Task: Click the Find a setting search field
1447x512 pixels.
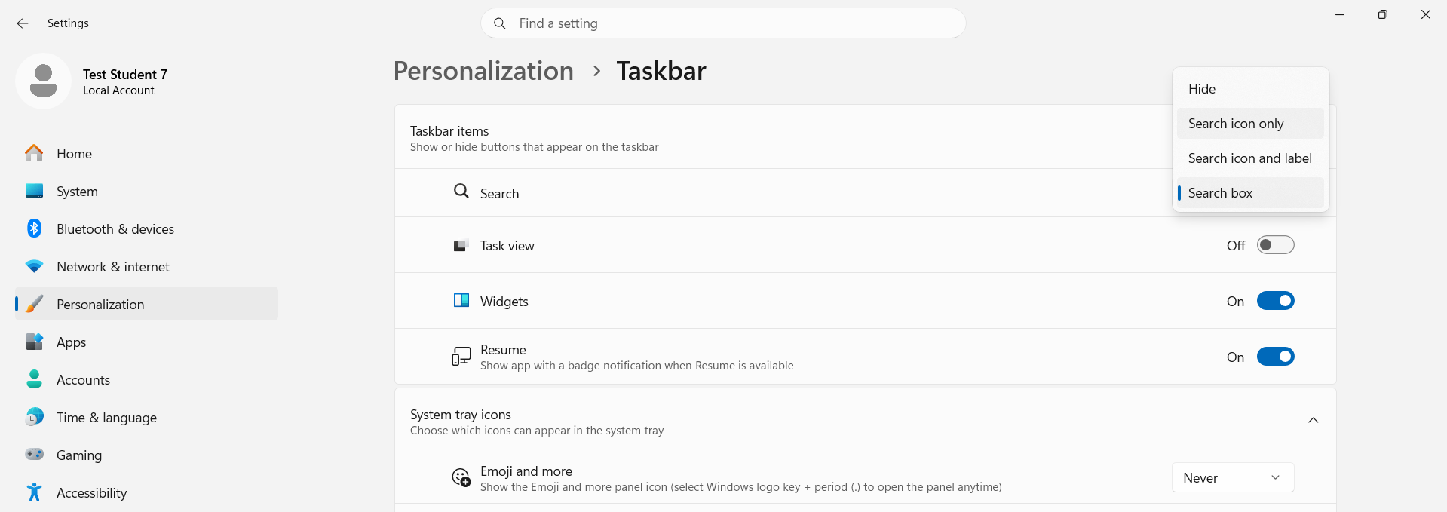Action: (x=723, y=23)
